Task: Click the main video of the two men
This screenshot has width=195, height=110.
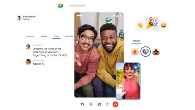Action: point(99,55)
